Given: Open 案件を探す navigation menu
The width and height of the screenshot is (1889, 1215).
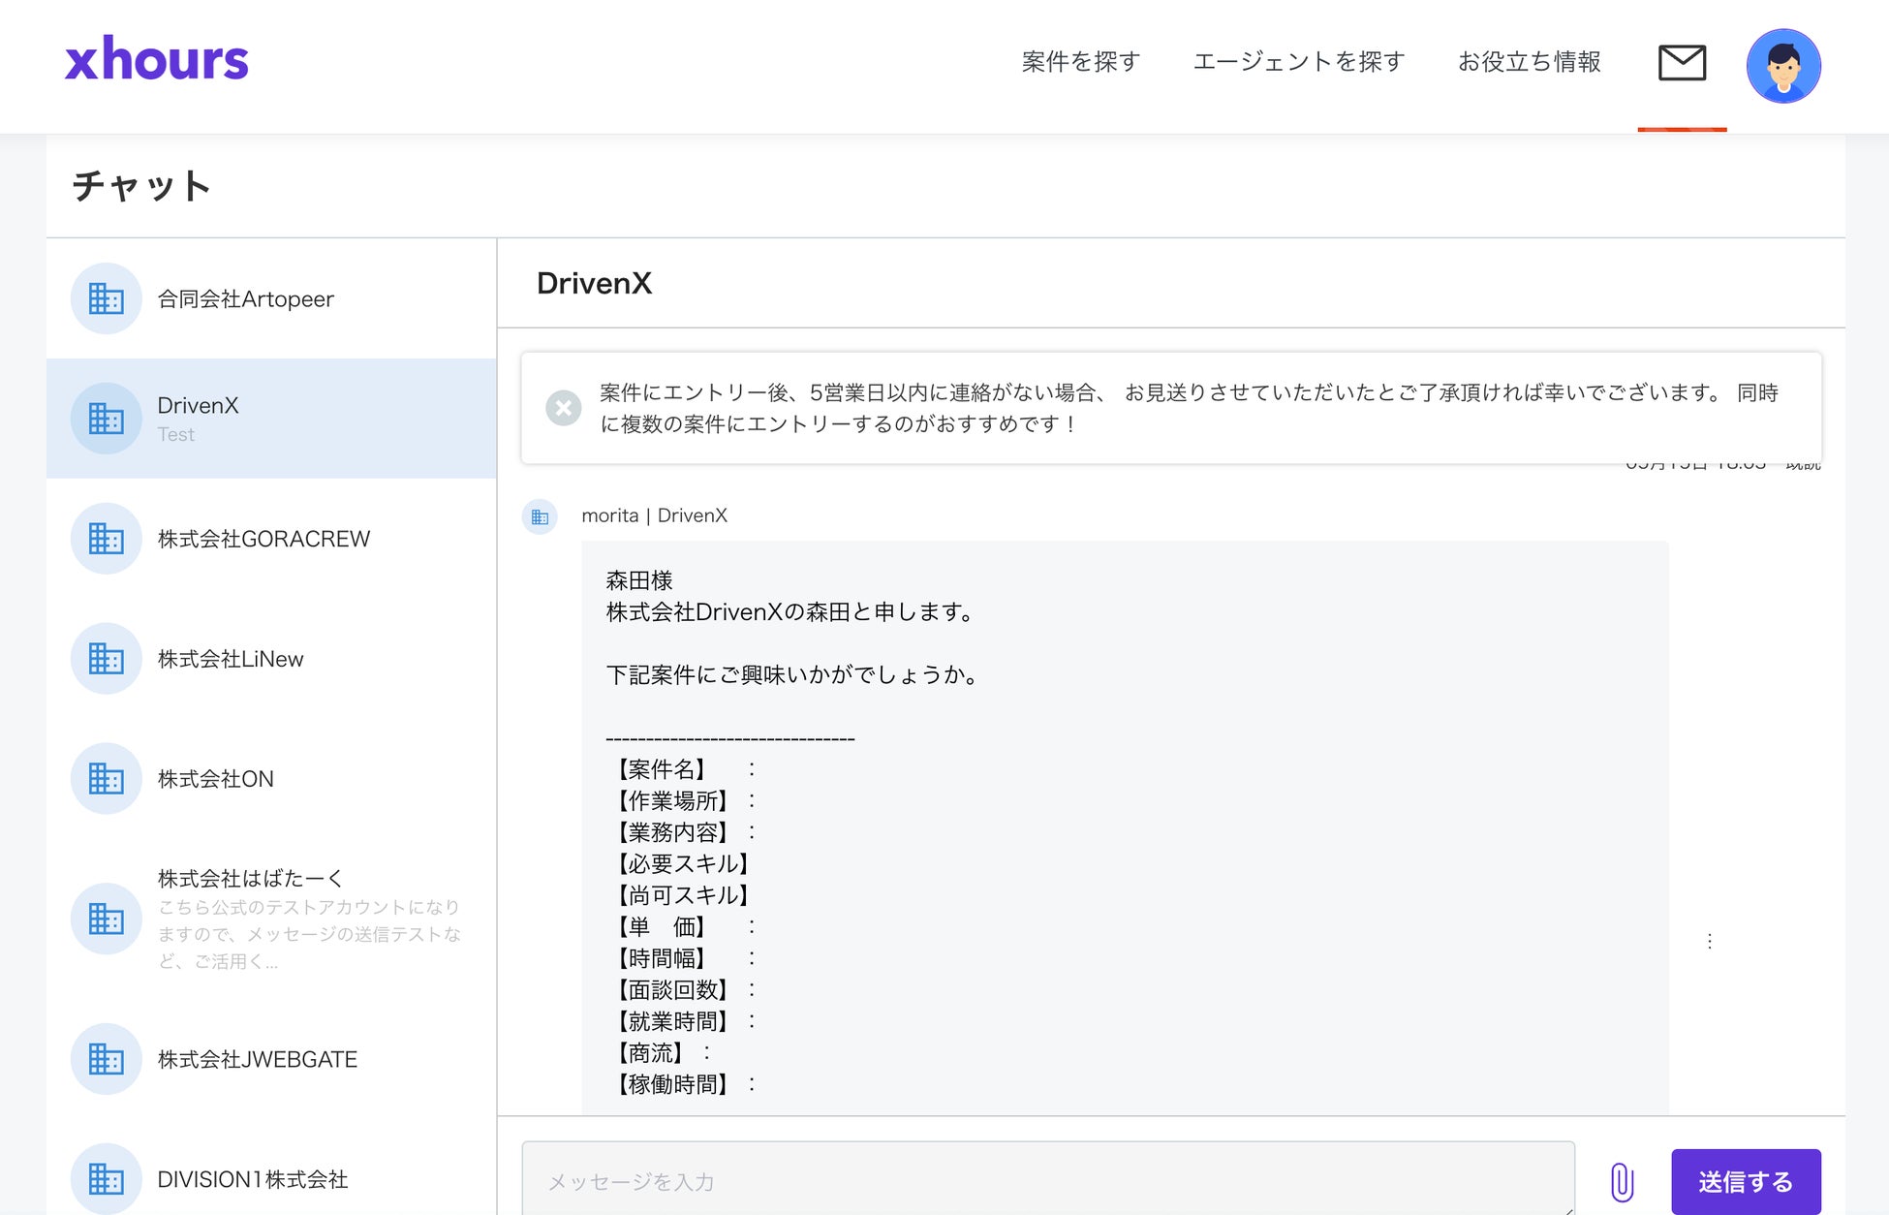Looking at the screenshot, I should (1081, 62).
